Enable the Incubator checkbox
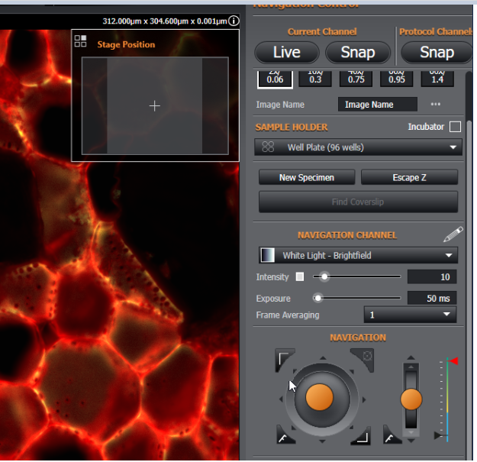This screenshot has height=462, width=477. pos(455,127)
